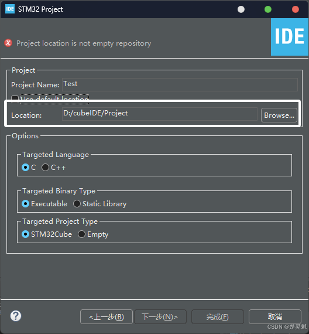
Task: Click the IDE icon in title bar
Action: pos(10,9)
